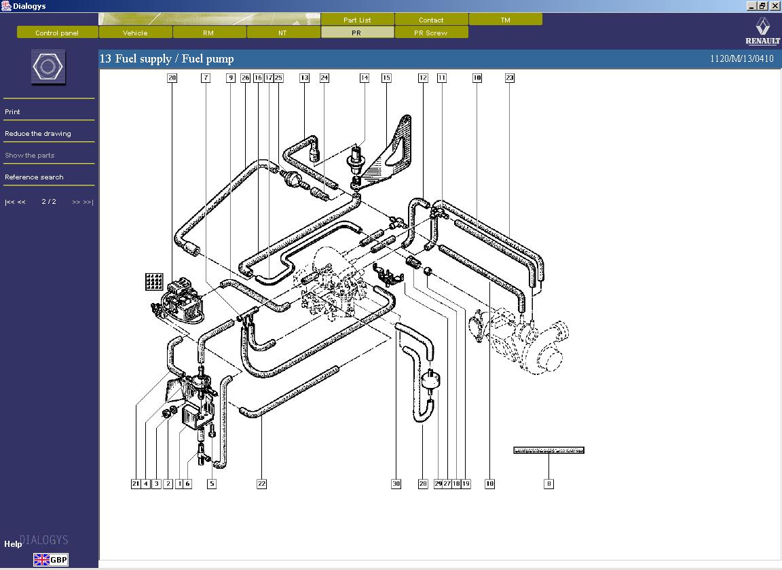Image resolution: width=782 pixels, height=570 pixels.
Task: Select part callout 20 in diagram
Action: [x=172, y=78]
